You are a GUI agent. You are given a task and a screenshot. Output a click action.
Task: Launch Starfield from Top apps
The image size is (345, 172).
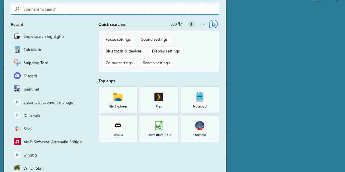pos(200,128)
